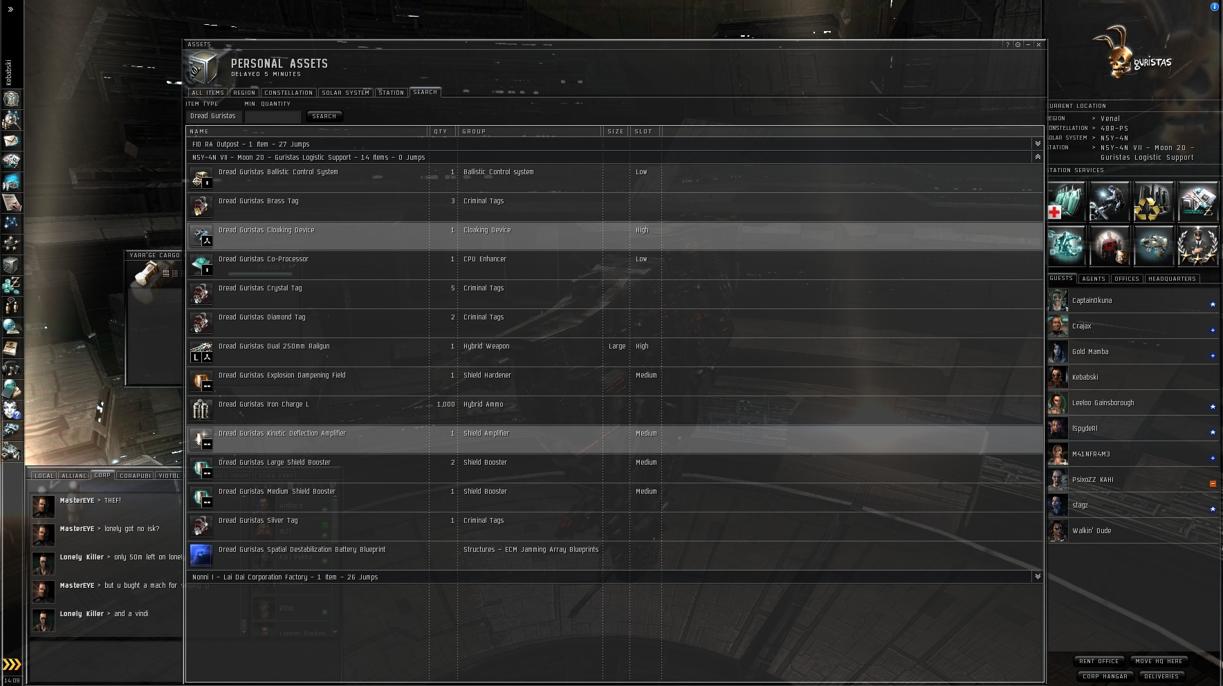Open the Local chat tab
Image resolution: width=1223 pixels, height=686 pixels.
point(44,476)
